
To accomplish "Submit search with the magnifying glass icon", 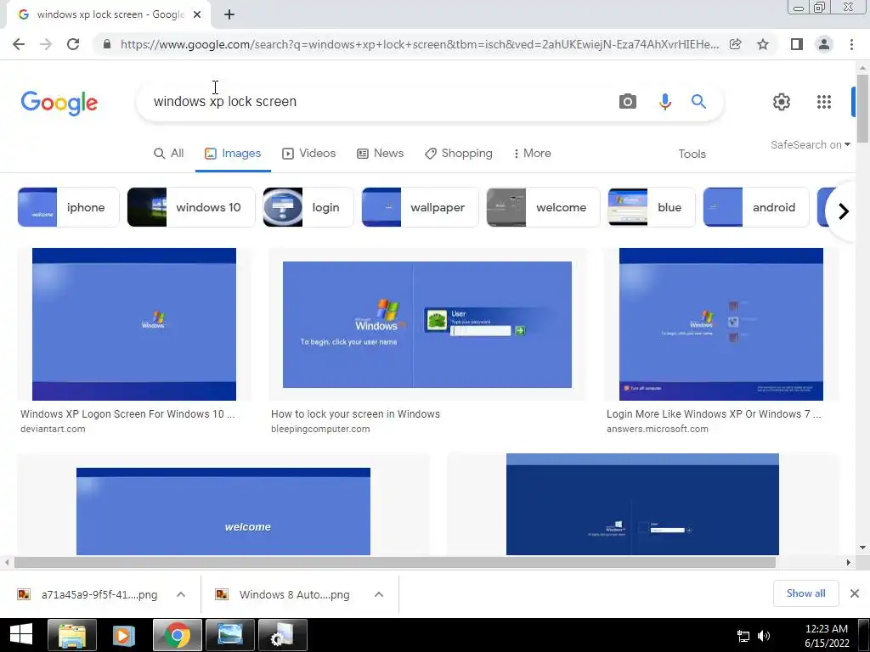I will [698, 102].
